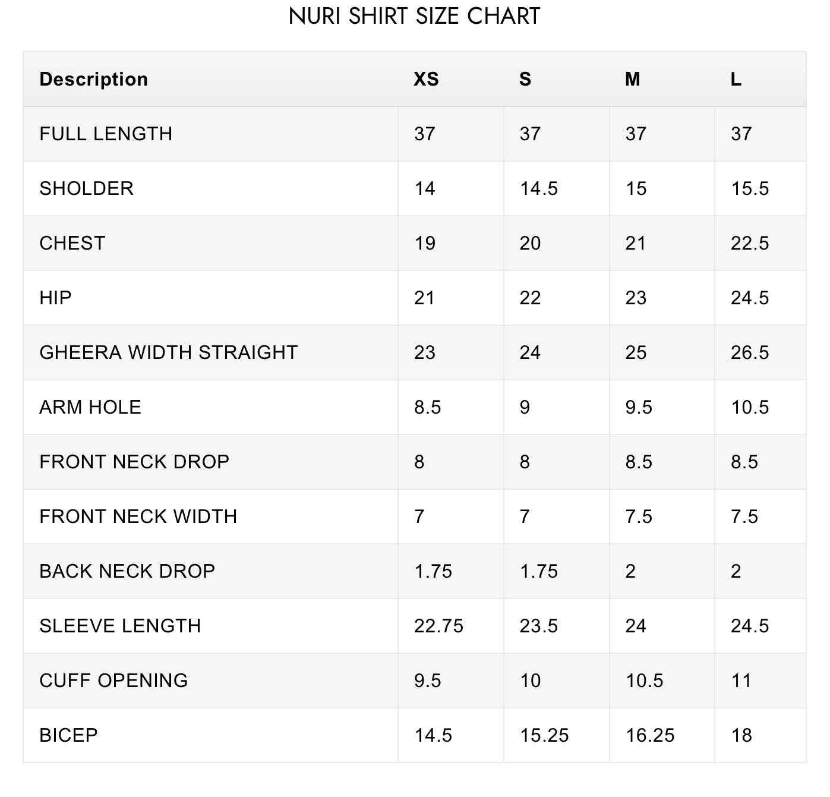Select the Description column header
Viewport: 830px width, 797px height.
click(x=93, y=79)
